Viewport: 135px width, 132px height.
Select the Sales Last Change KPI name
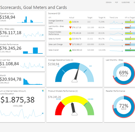point(55,44)
